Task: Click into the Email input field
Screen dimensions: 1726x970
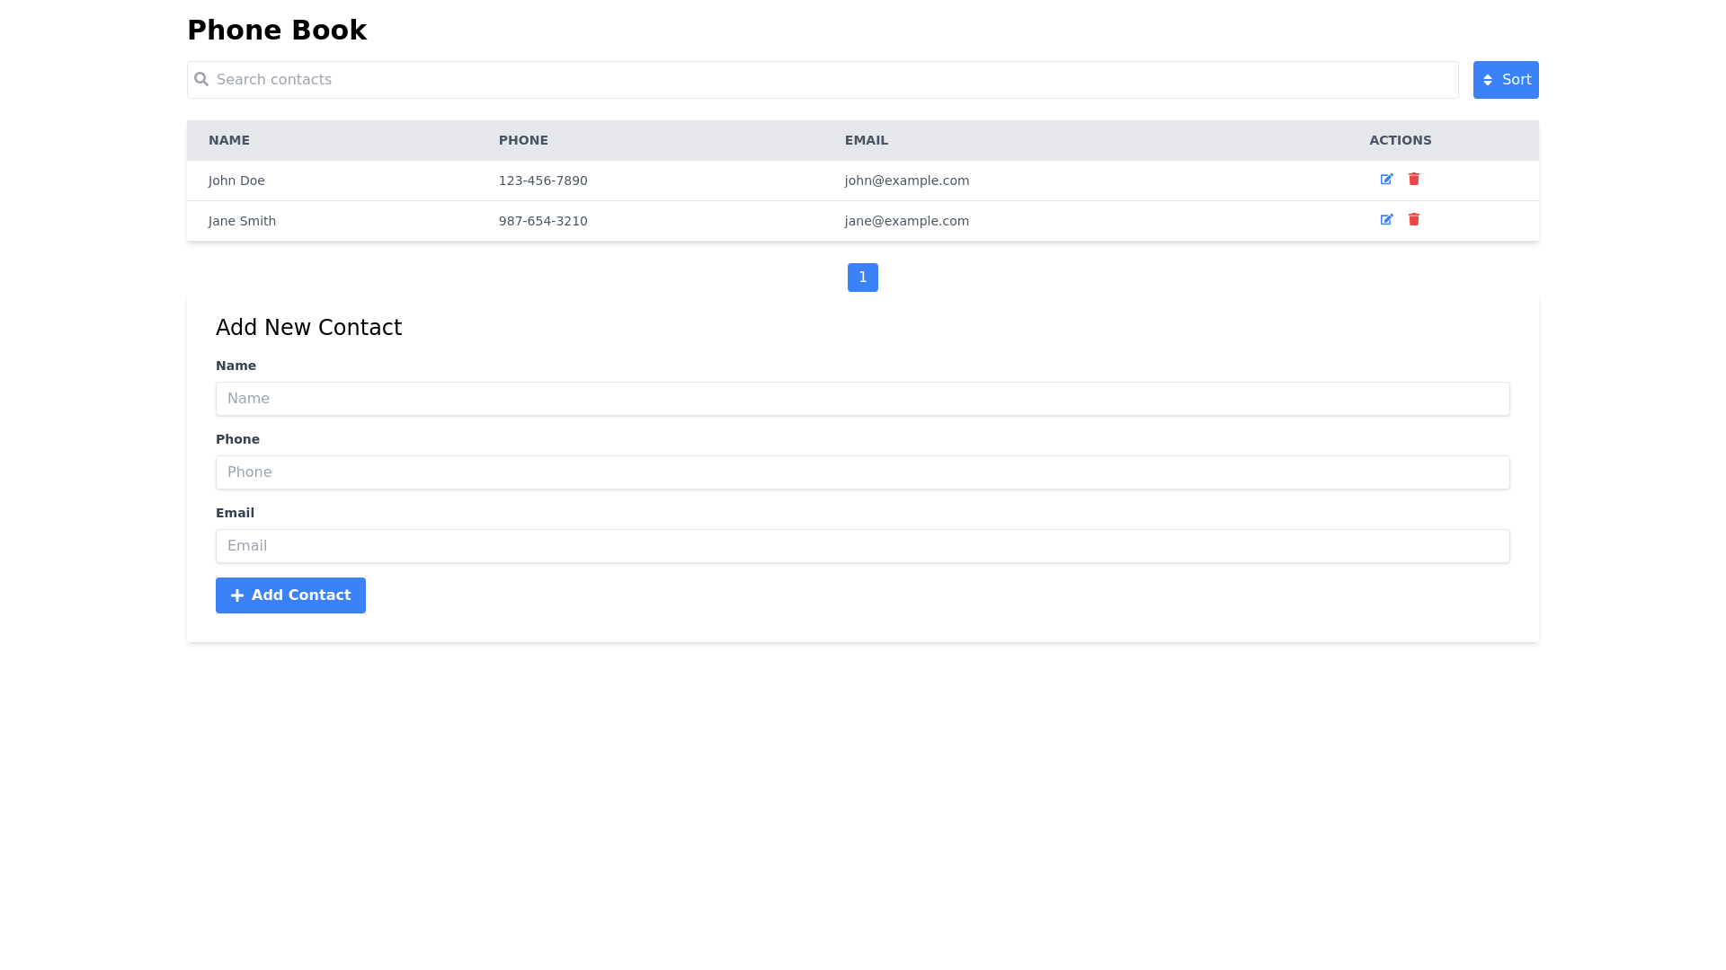Action: (862, 546)
